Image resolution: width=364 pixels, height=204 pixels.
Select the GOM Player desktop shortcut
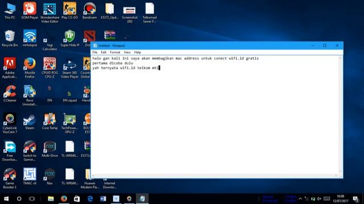pos(30,11)
